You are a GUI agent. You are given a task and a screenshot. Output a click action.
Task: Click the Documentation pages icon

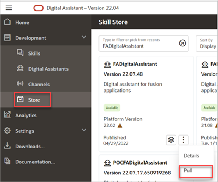7,161
